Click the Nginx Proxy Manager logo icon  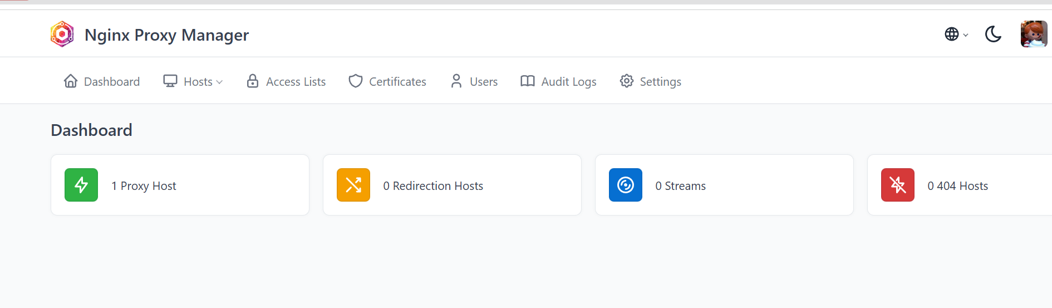pos(62,35)
